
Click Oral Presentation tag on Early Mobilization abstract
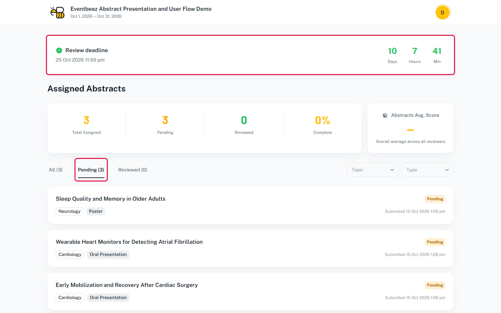point(108,298)
